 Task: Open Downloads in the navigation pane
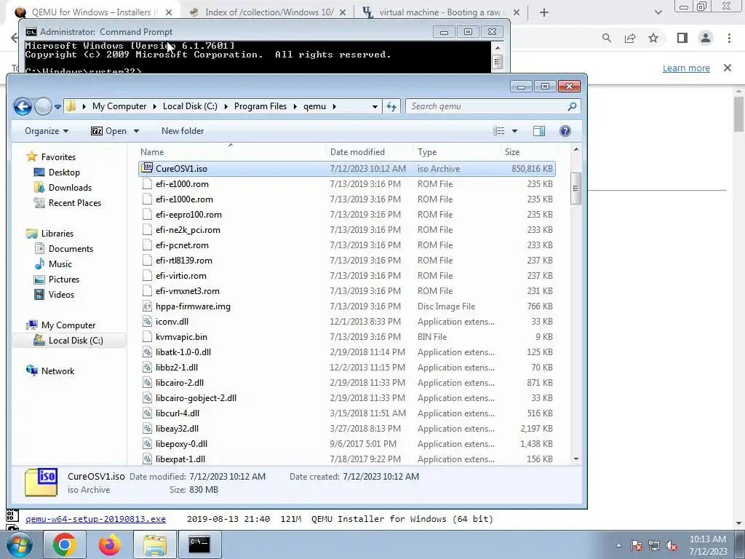70,188
